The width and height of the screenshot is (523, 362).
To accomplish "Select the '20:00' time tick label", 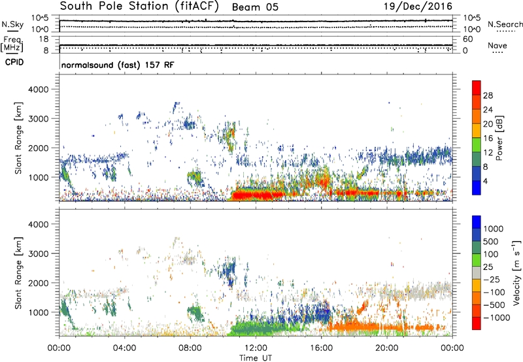I will pos(386,348).
